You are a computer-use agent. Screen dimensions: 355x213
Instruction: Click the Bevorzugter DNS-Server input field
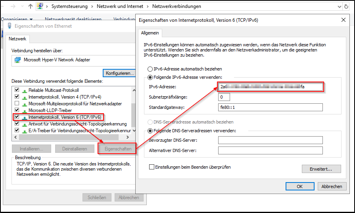click(270, 141)
